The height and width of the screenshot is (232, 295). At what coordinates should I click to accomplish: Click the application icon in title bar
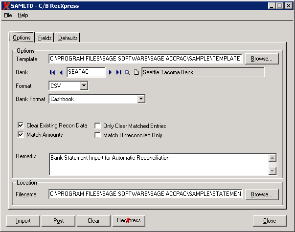point(5,5)
